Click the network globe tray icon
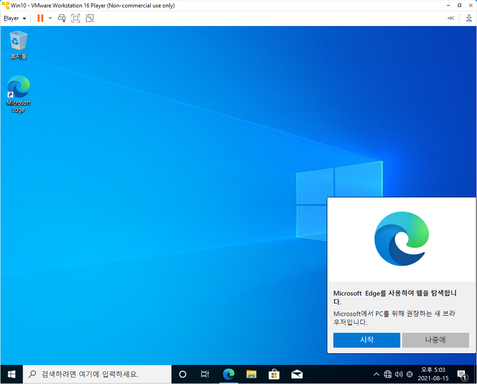This screenshot has height=384, width=477. click(388, 374)
